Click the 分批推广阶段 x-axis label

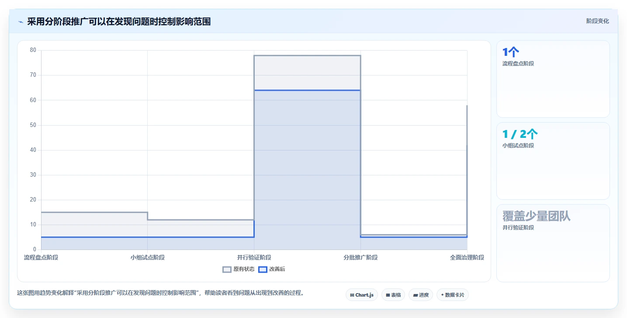click(360, 257)
